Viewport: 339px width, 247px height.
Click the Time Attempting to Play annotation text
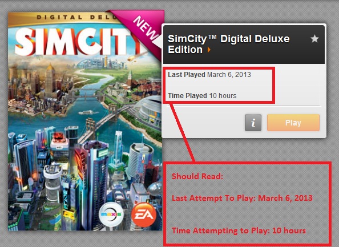pyautogui.click(x=239, y=230)
